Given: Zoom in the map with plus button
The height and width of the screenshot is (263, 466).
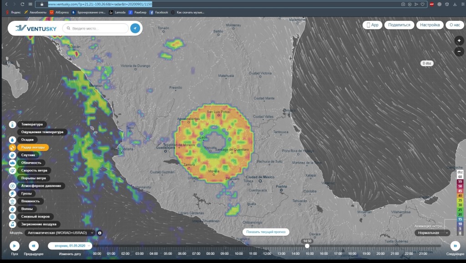Looking at the screenshot, I should coord(459,40).
